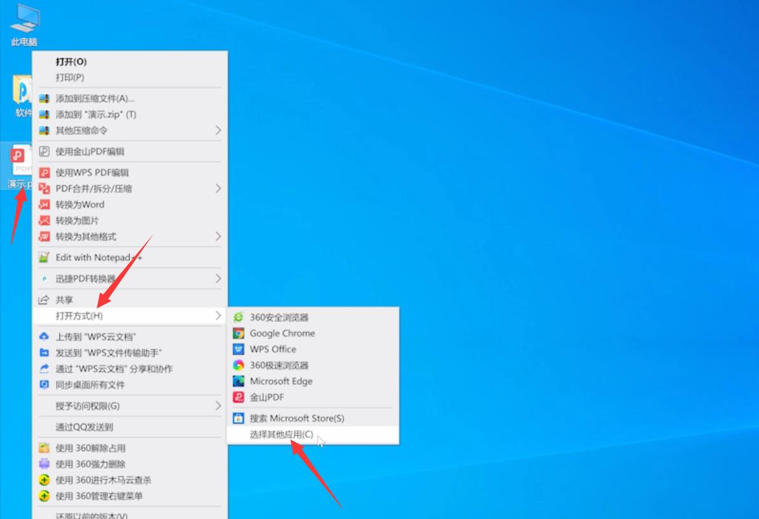Select 使用WPS PDF编辑 menu entry
The image size is (759, 519).
[x=130, y=172]
